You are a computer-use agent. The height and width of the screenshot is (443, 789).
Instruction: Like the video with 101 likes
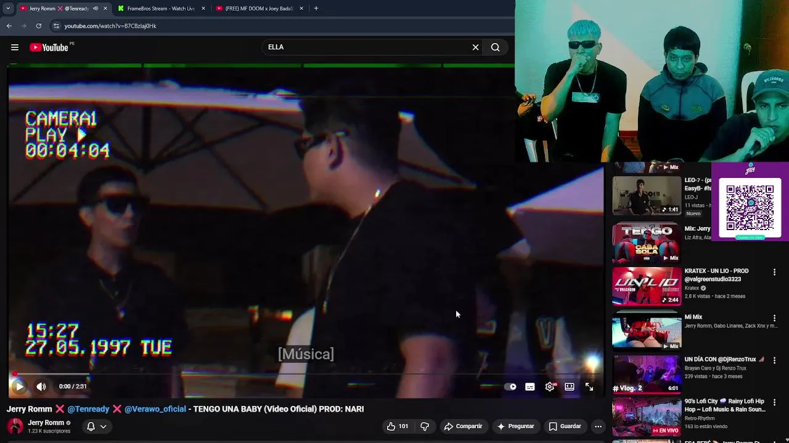398,426
